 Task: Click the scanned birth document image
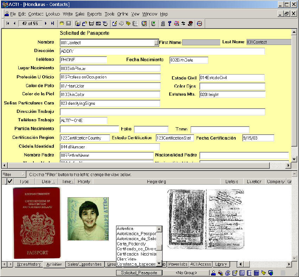click(206, 219)
